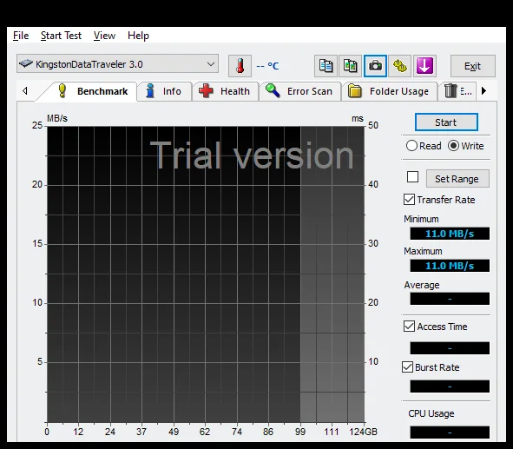This screenshot has width=513, height=449.
Task: Switch to the Health tab
Action: [x=225, y=91]
